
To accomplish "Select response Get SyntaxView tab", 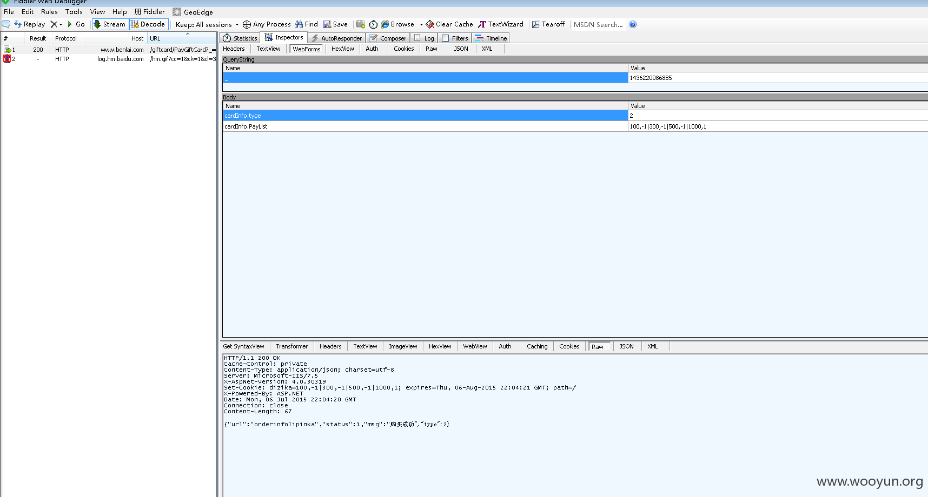I will (x=243, y=346).
